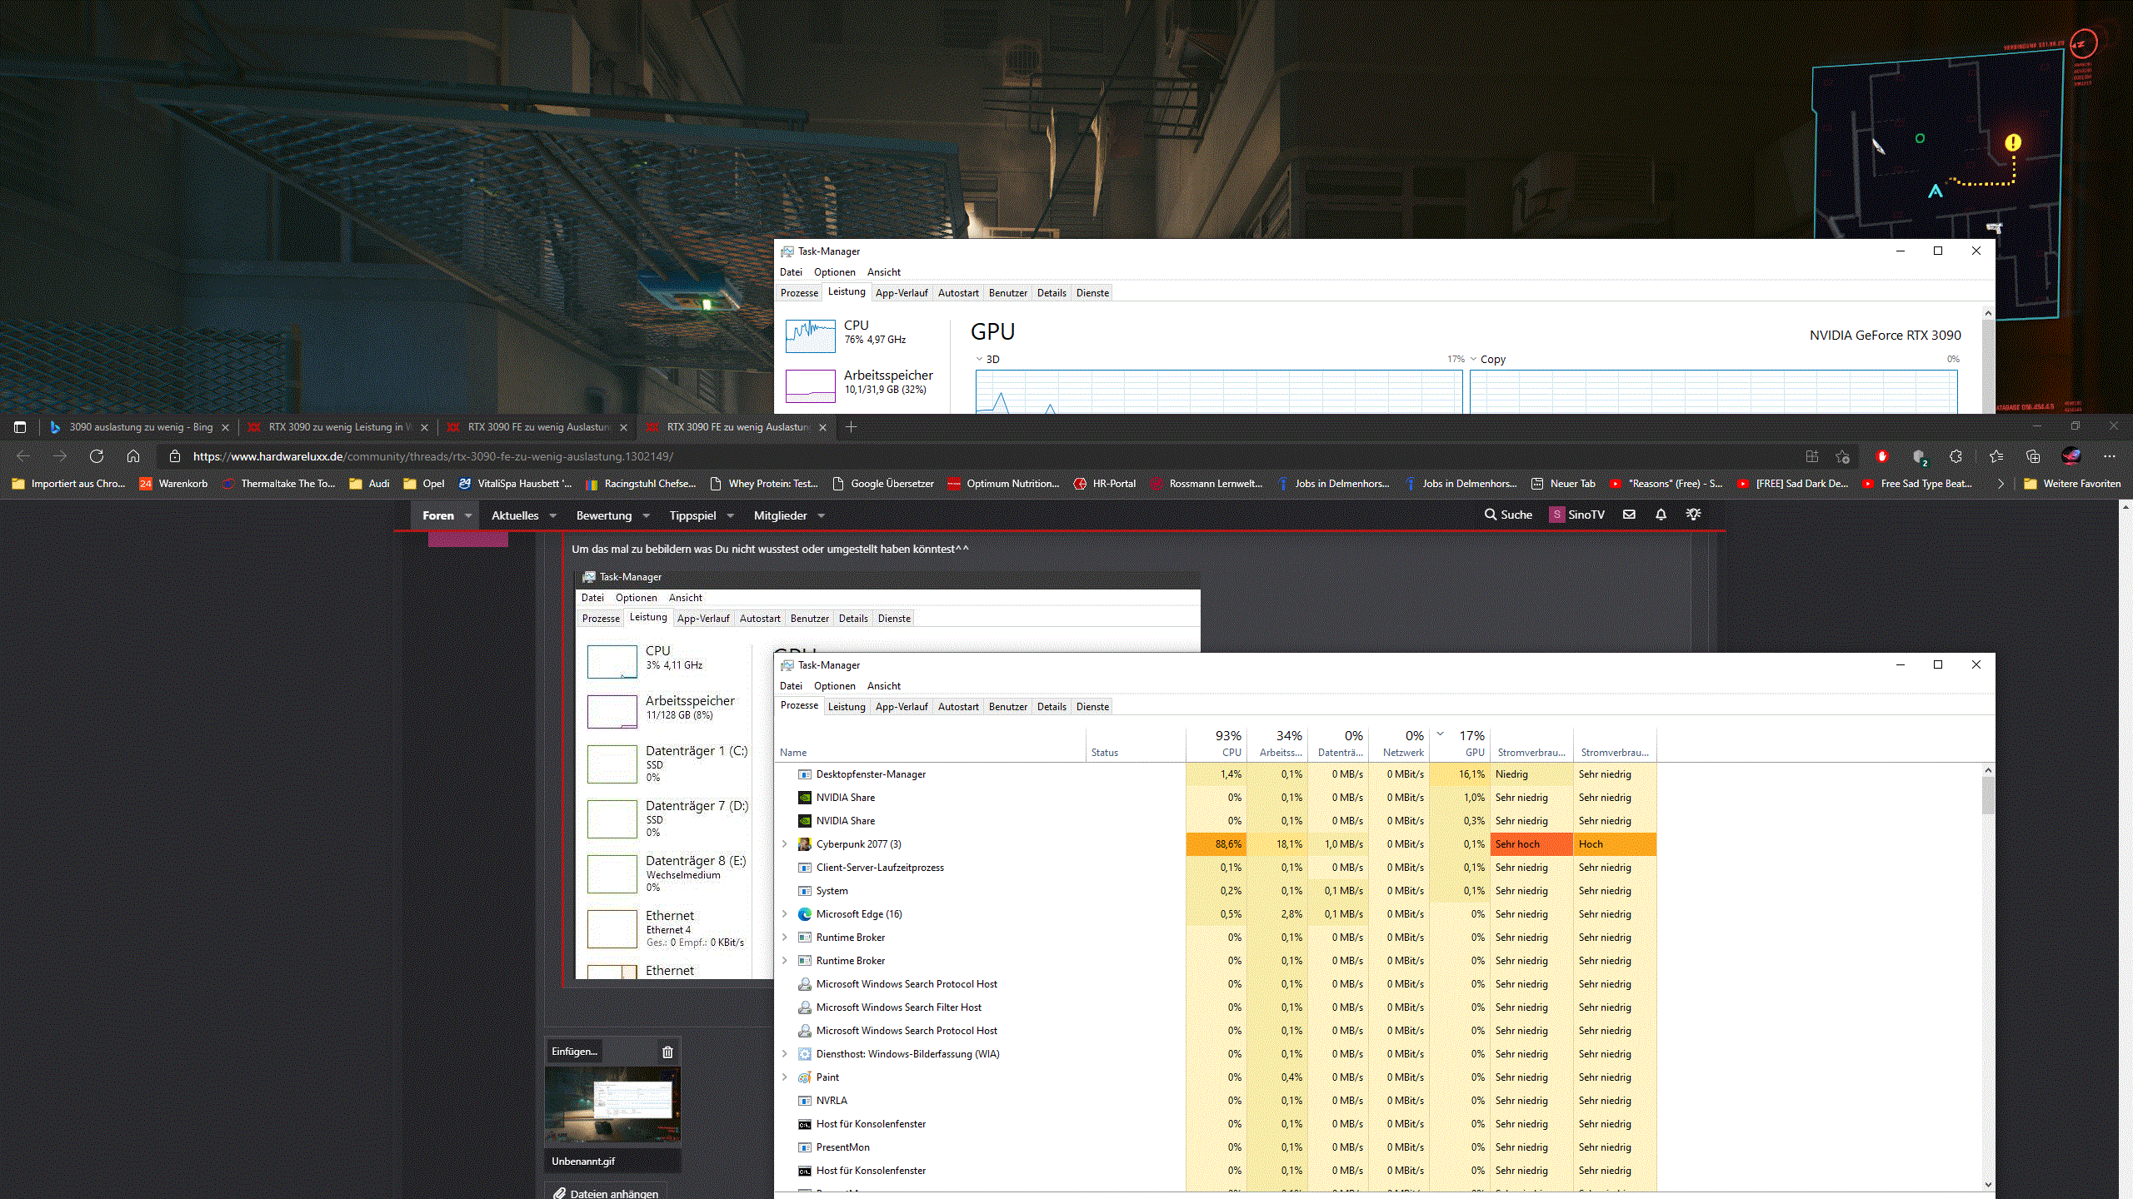Open the Extensions puzzle icon
Screen dimensions: 2133x1199
coord(1956,456)
